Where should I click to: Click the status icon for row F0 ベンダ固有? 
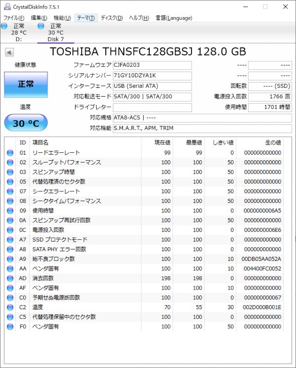[x=10, y=327]
